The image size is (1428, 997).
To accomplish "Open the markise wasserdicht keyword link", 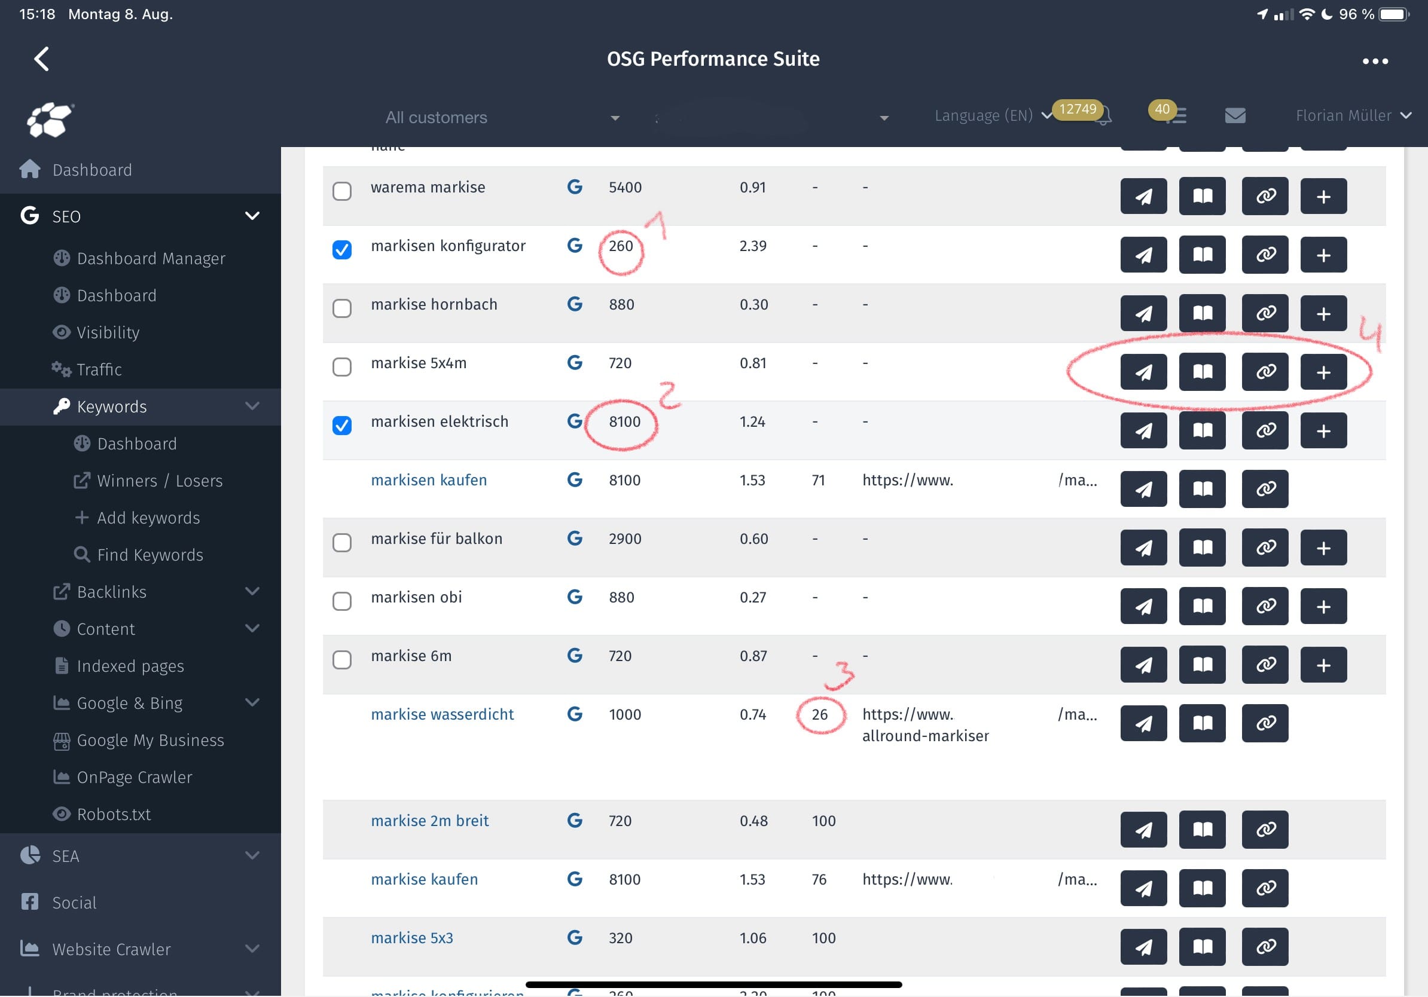I will coord(442,714).
